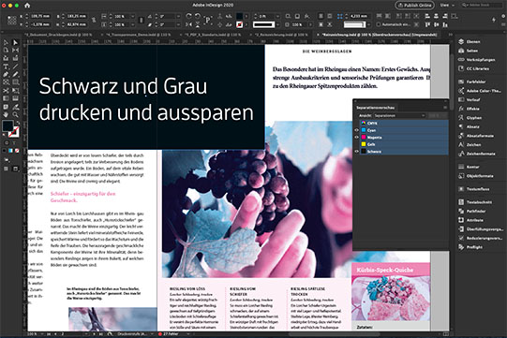Toggle the Automatisch einpassen checkbox
507x338 pixels.
[x=379, y=24]
